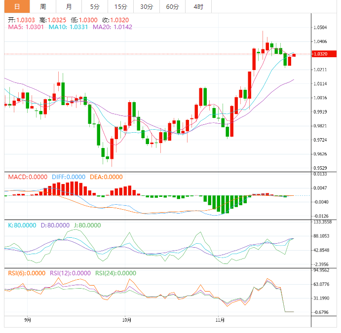Click the 9月 marker on time axis

point(28,320)
